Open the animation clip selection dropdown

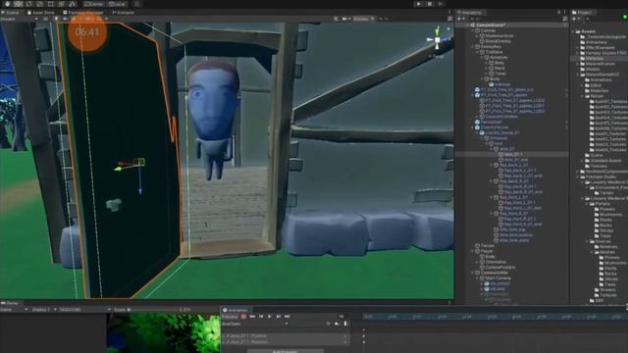255,324
